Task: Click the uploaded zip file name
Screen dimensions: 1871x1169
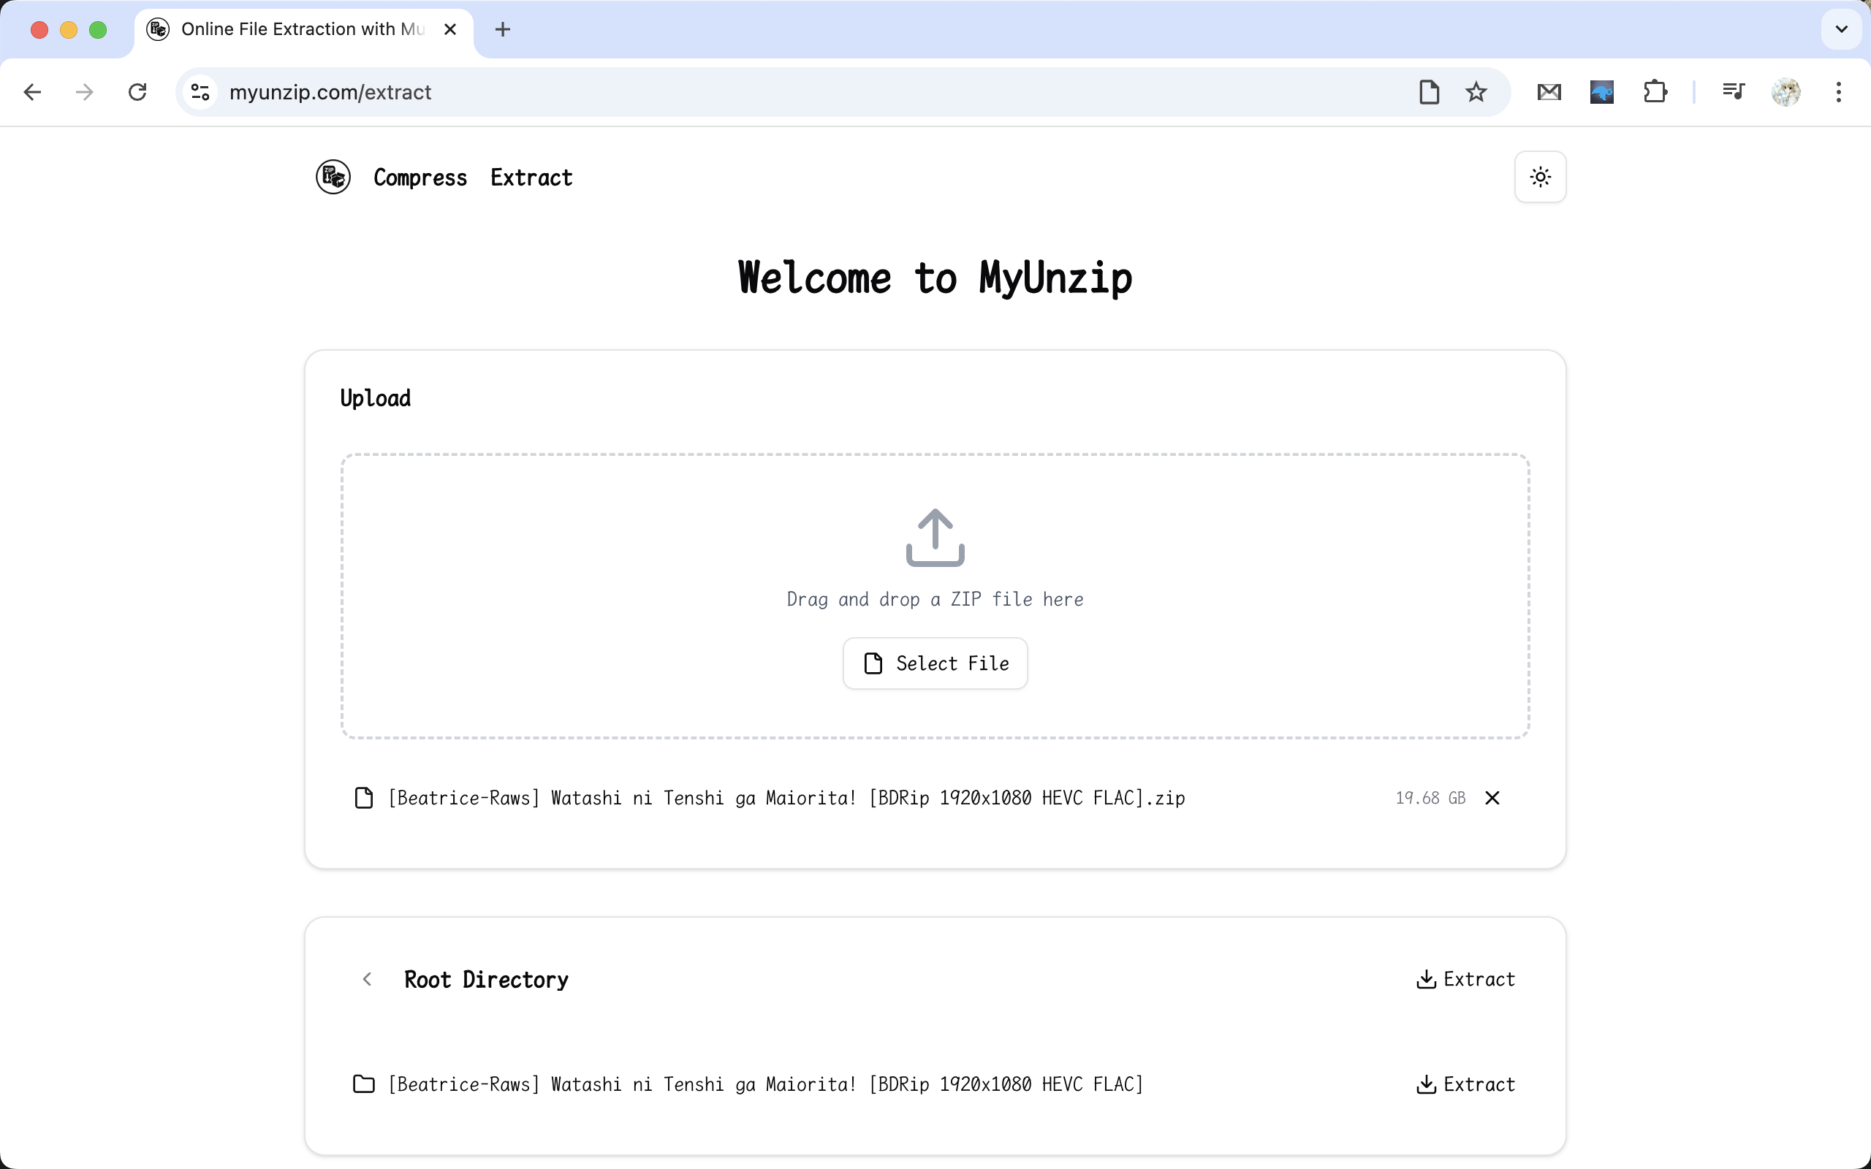Action: tap(786, 798)
